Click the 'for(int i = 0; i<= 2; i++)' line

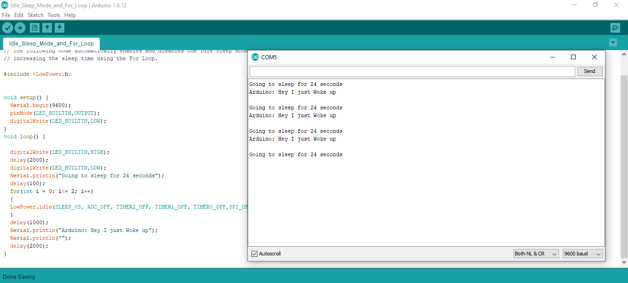pyautogui.click(x=52, y=191)
